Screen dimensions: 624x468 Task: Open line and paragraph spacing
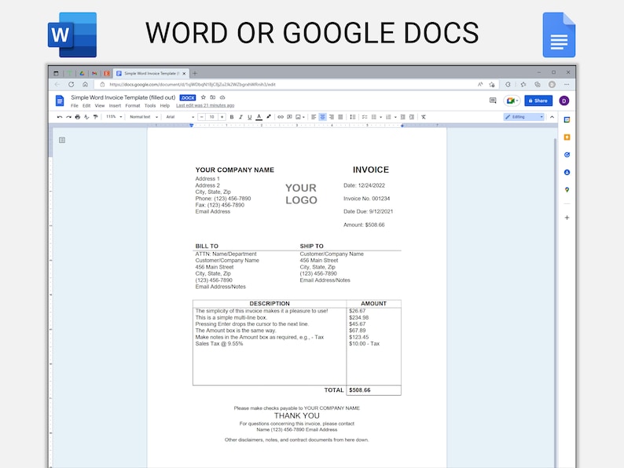click(x=353, y=117)
